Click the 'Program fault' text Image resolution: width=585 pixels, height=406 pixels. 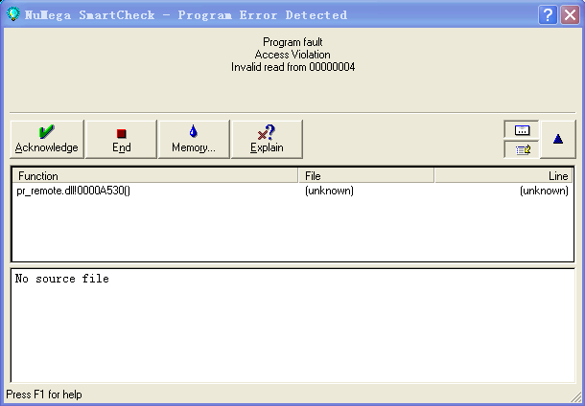click(292, 42)
